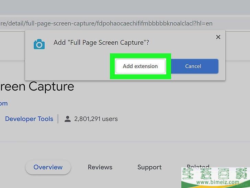Click the www.bimeiz.com watermark text
Viewport: 250px width, 188px height.
(x=215, y=182)
